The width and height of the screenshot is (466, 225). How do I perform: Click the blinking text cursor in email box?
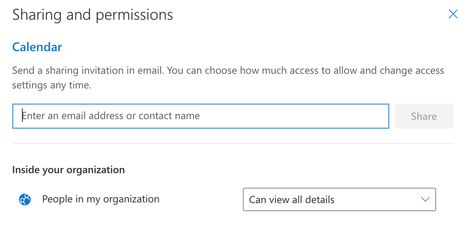22,116
